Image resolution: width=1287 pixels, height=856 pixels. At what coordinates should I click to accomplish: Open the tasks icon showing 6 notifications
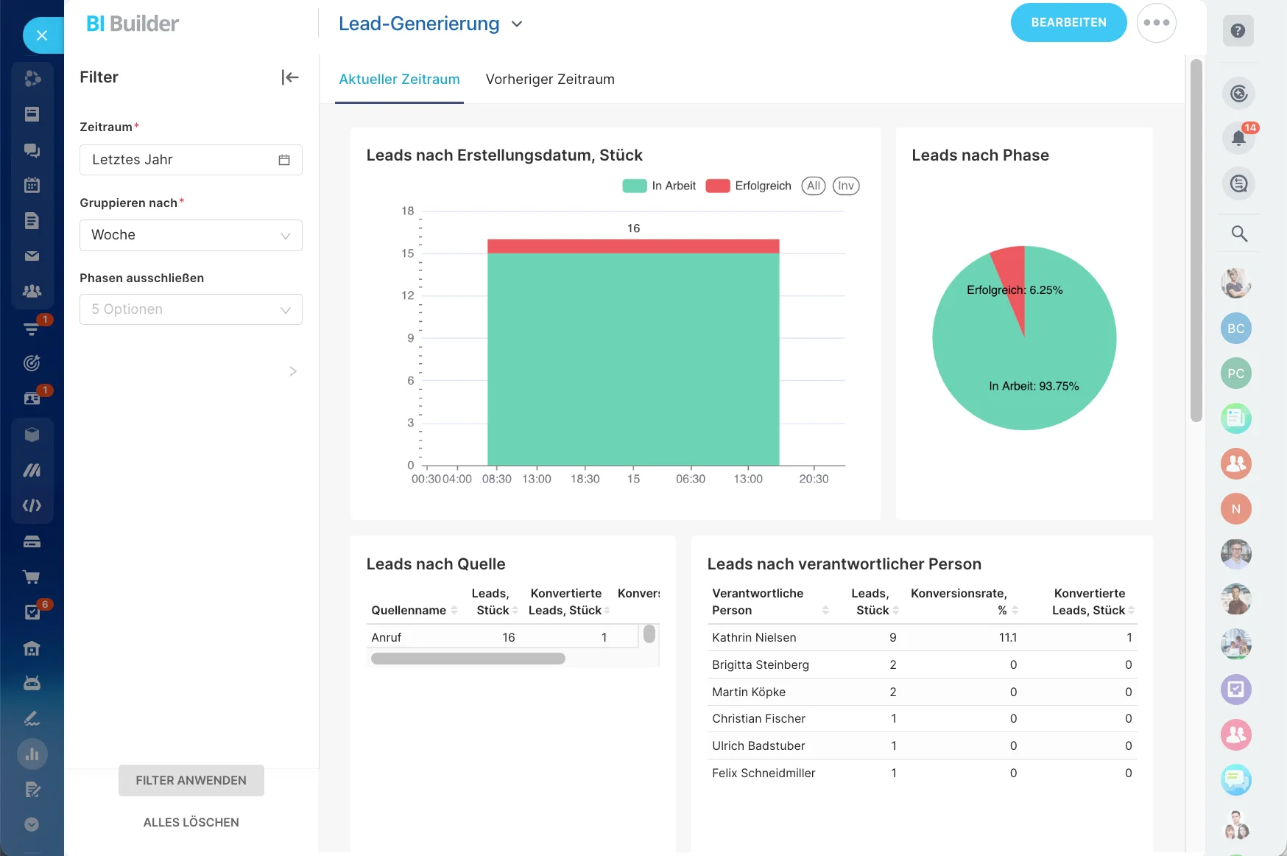[32, 611]
